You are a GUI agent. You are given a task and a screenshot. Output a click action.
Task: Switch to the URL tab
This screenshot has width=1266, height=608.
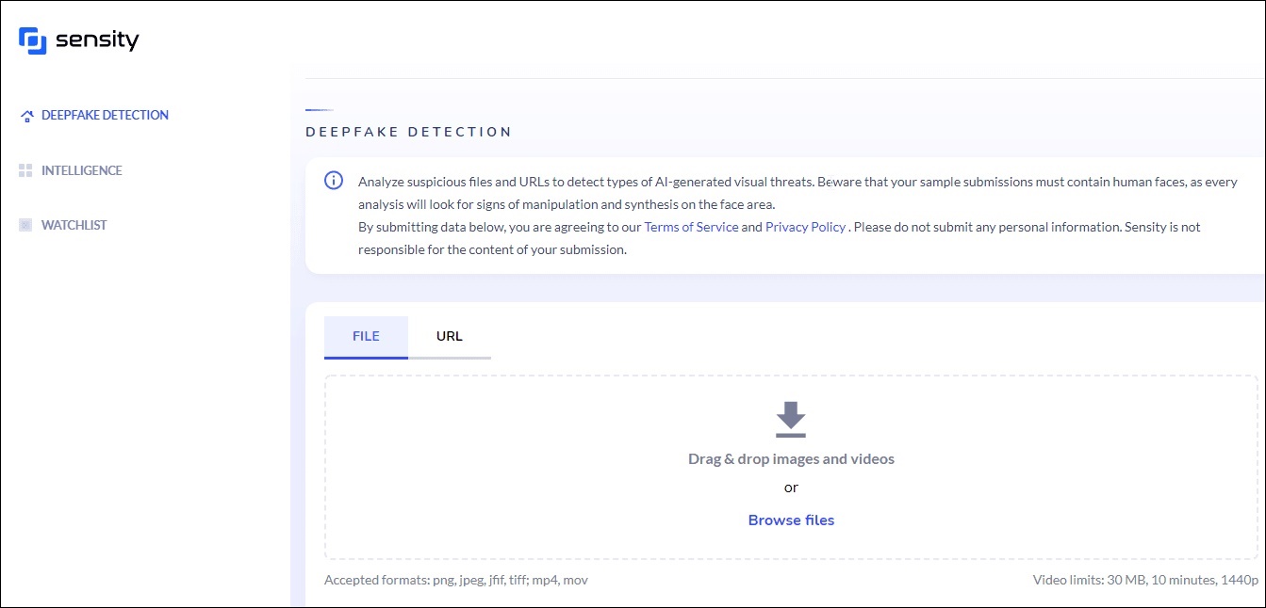tap(450, 337)
